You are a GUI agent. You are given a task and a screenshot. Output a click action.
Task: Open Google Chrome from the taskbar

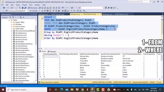[82, 90]
